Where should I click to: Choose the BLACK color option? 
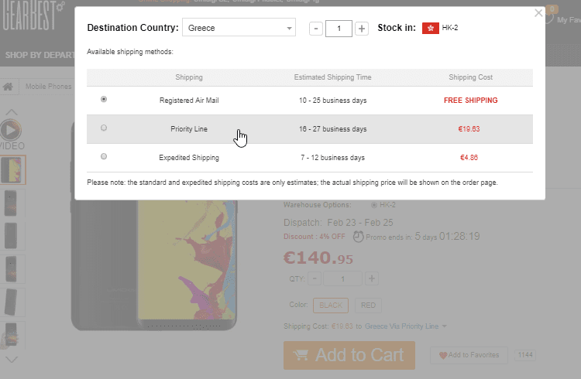point(330,305)
